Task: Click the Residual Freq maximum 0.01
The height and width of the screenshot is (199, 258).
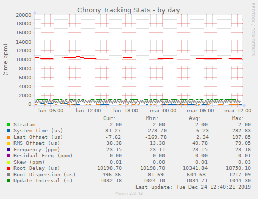Action: (x=245, y=156)
